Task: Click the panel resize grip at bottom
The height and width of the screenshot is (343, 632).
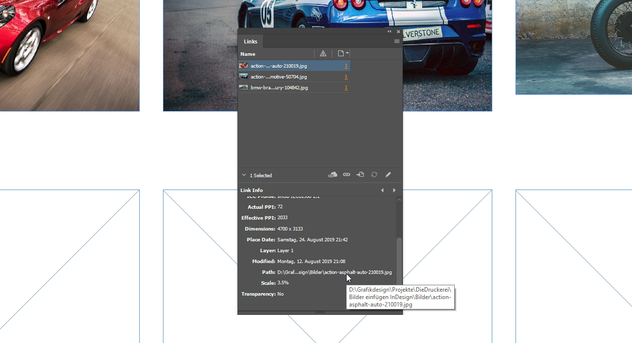Action: click(320, 312)
